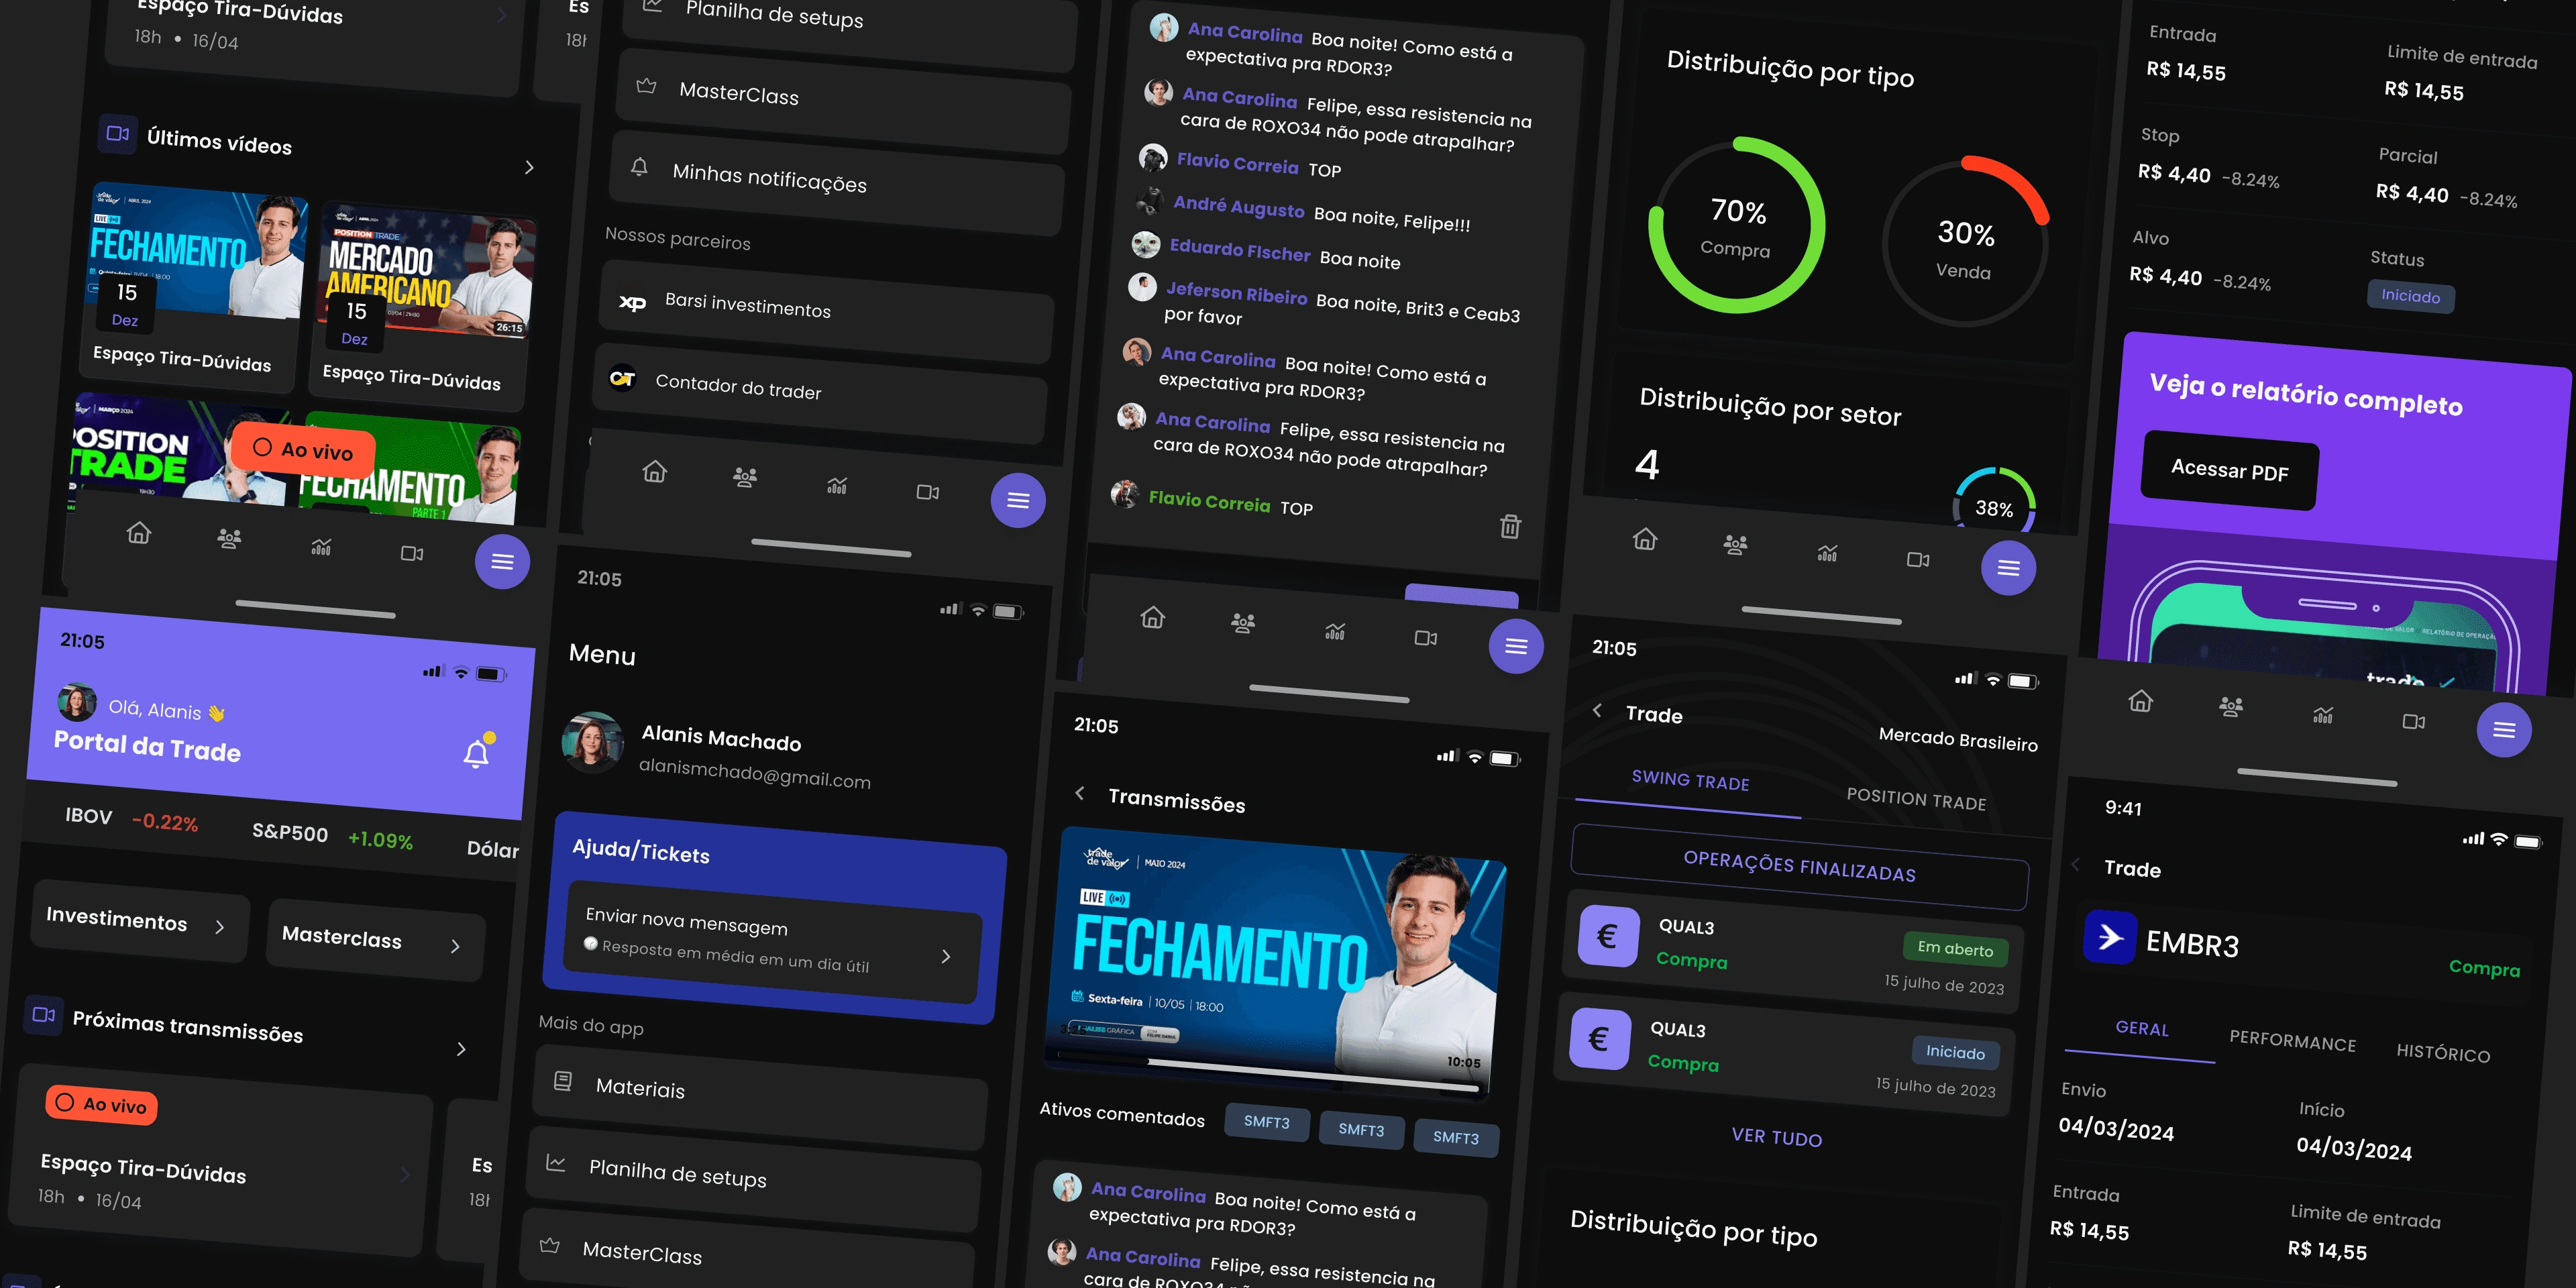The width and height of the screenshot is (2576, 1288).
Task: Tap the notification bell on Portal da Trade header
Action: [477, 753]
